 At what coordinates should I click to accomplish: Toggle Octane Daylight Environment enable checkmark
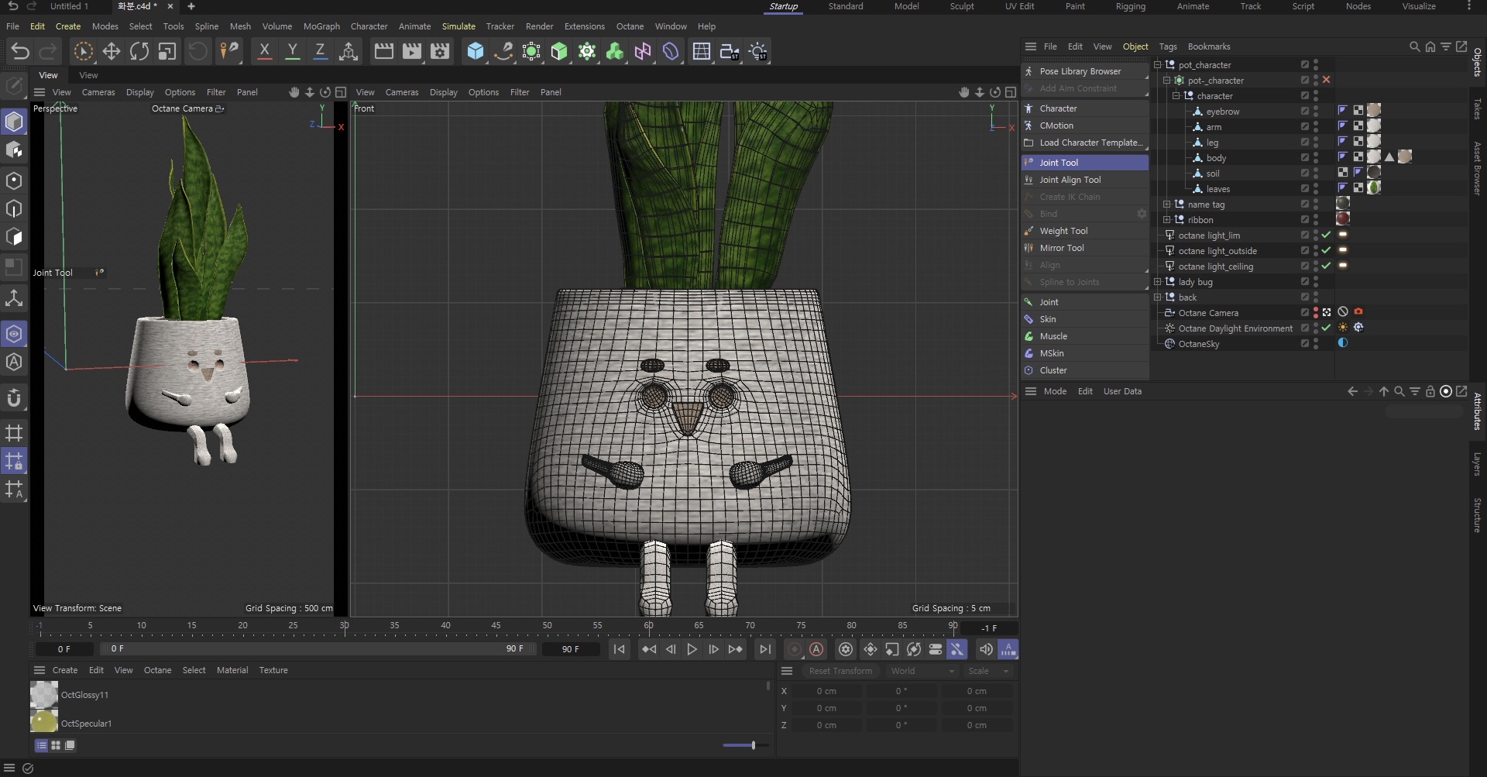pos(1327,328)
